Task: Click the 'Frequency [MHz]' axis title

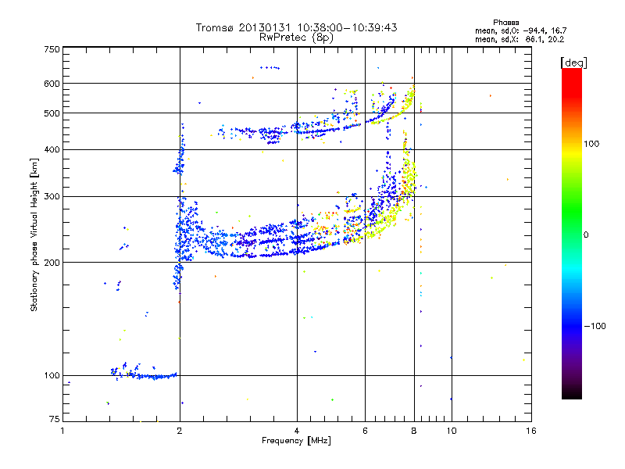Action: click(296, 441)
